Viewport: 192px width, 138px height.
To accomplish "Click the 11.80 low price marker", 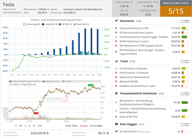I will click(x=36, y=113).
